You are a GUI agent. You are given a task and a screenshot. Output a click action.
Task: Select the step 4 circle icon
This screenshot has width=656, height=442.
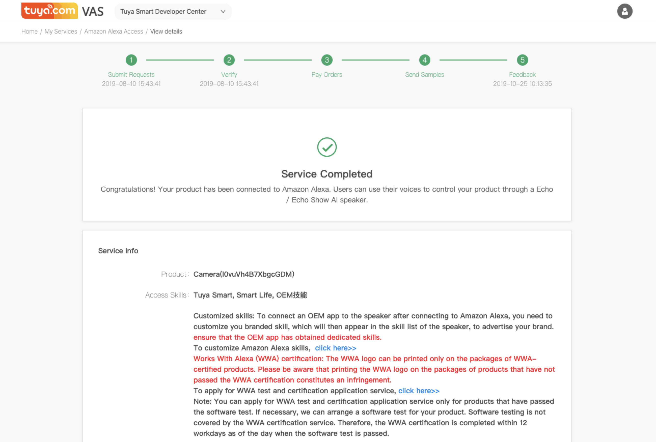425,60
